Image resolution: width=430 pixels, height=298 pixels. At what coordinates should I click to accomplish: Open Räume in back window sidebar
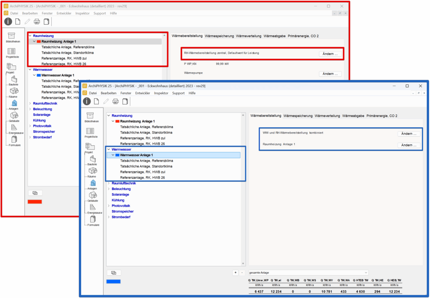pos(13,93)
